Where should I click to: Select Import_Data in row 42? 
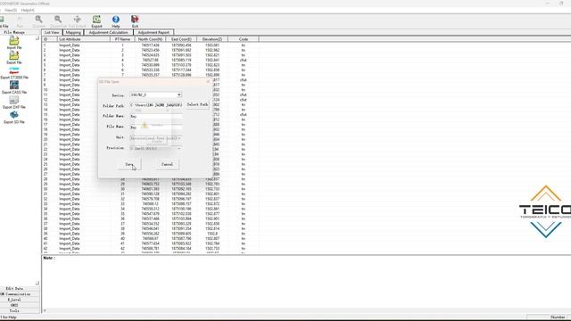click(70, 248)
